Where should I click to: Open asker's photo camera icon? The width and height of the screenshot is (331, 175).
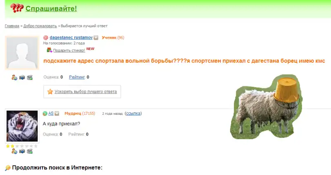[x=22, y=77]
